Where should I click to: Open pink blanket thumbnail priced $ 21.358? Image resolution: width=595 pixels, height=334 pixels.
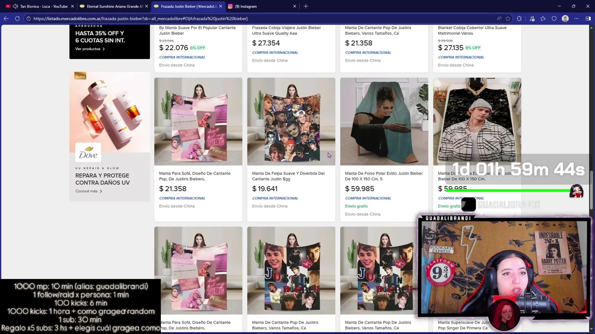[198, 122]
